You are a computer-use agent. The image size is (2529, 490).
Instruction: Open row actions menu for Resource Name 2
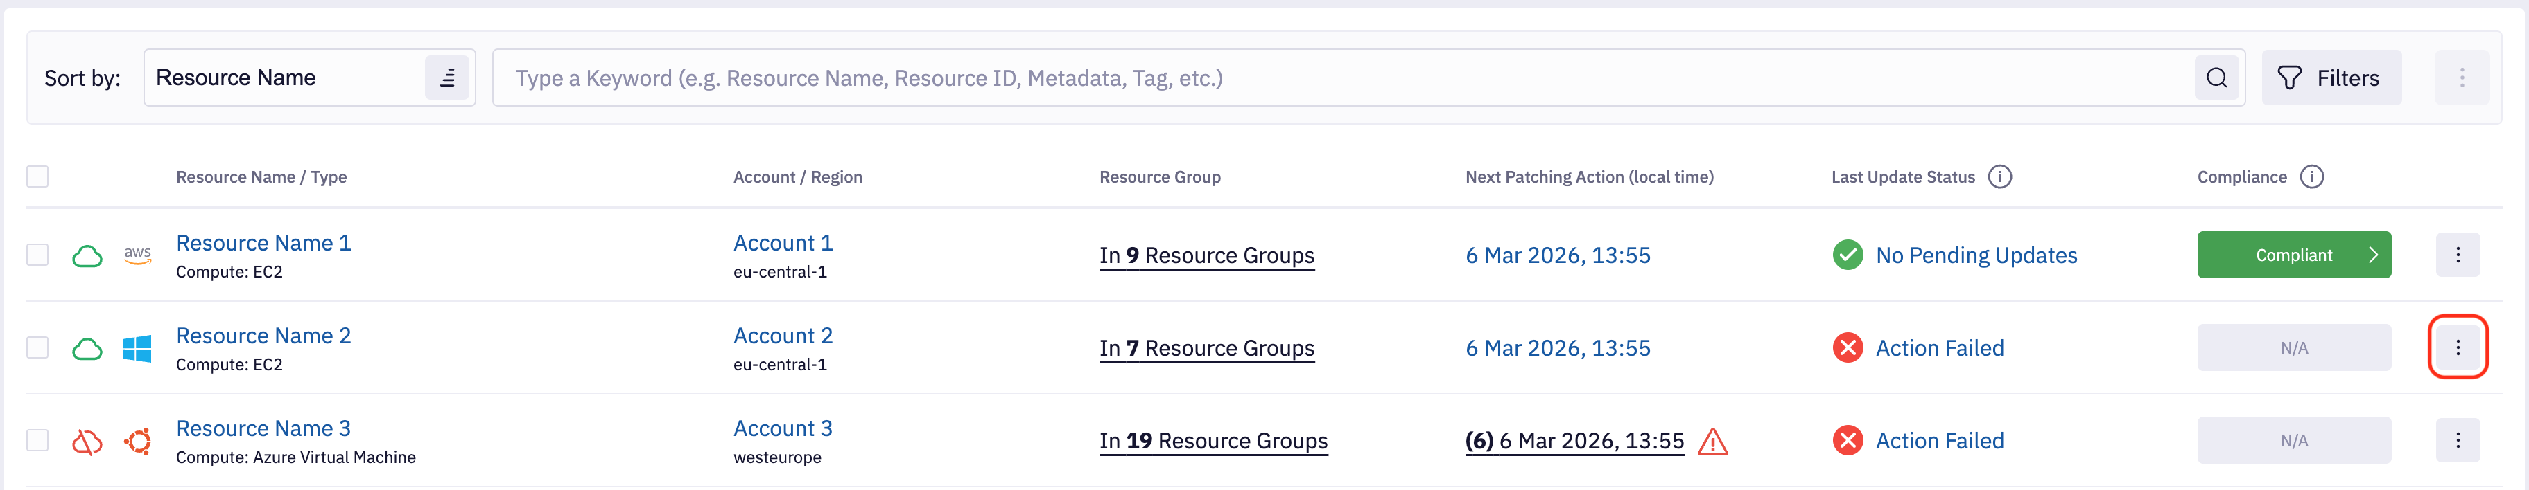pyautogui.click(x=2456, y=347)
